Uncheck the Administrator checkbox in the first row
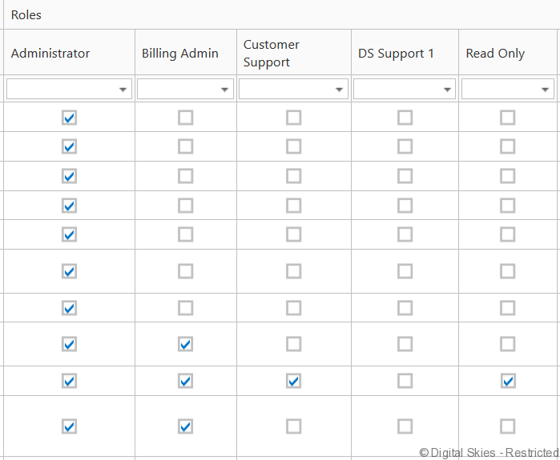The image size is (560, 460). 70,118
